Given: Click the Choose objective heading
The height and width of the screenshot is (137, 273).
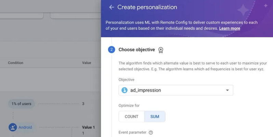Looking at the screenshot, I should click(x=137, y=50).
